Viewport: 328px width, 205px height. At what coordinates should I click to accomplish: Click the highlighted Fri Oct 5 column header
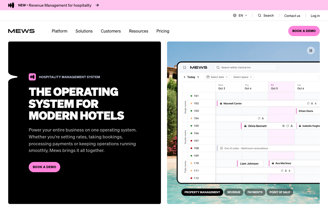tap(281, 87)
